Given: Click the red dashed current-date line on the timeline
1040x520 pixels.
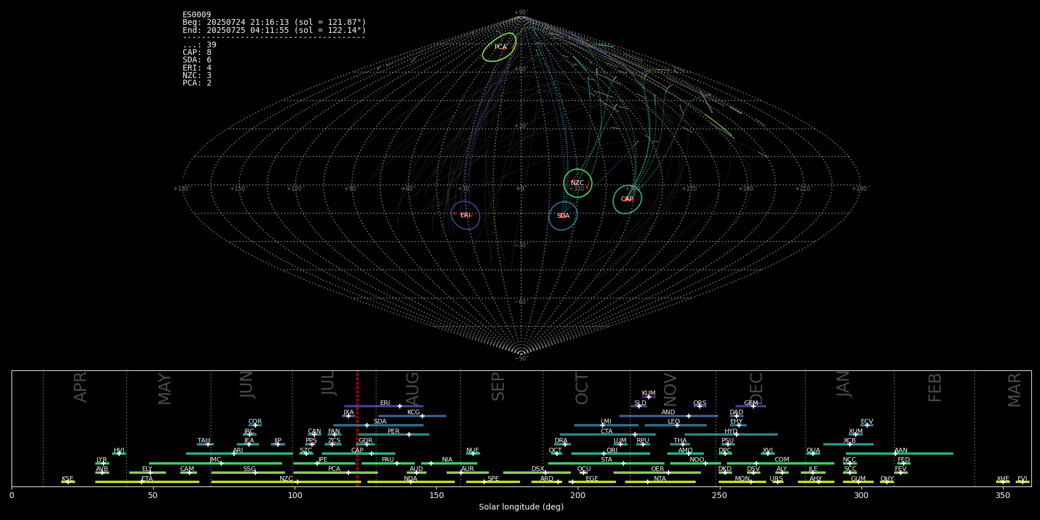Looking at the screenshot, I should (x=357, y=428).
